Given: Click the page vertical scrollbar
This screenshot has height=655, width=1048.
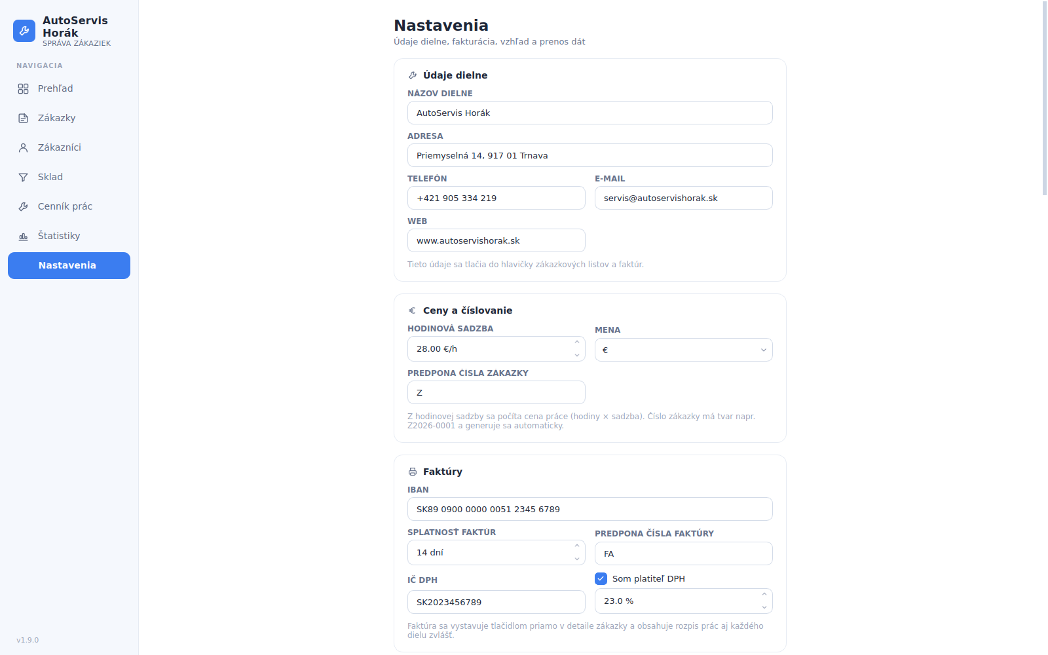Looking at the screenshot, I should (x=1045, y=98).
